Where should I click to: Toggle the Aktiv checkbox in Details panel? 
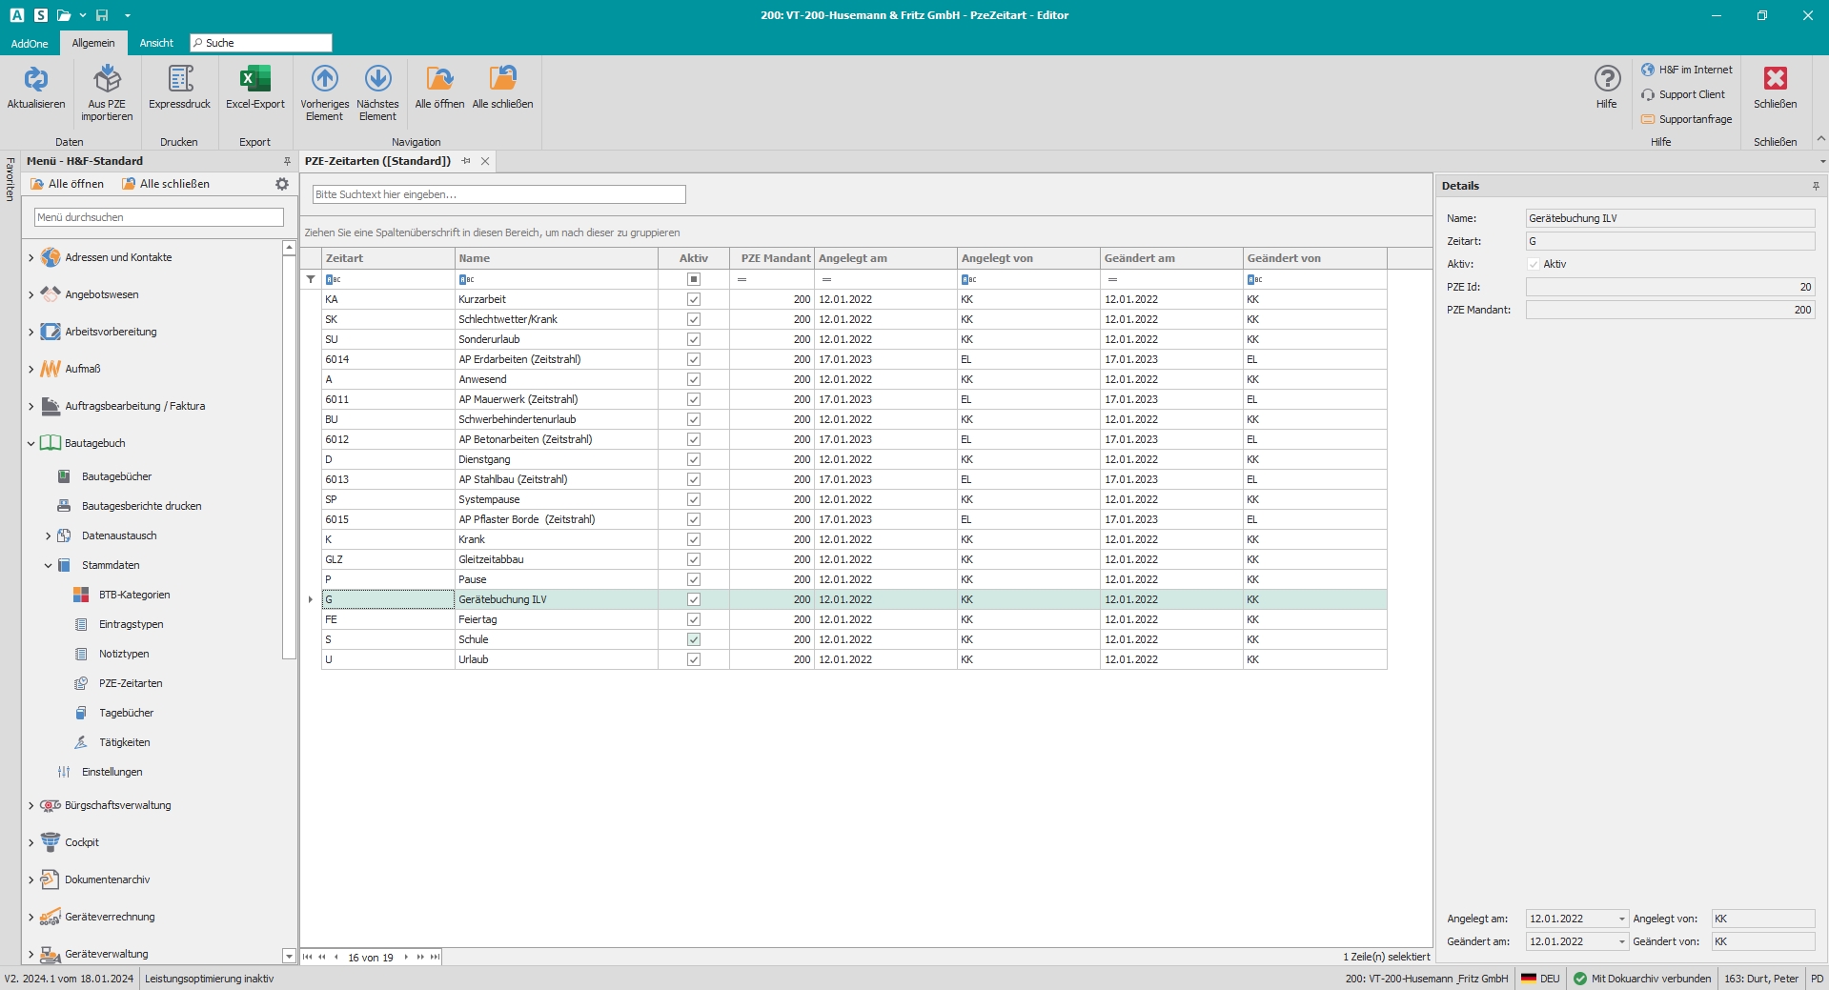[1534, 264]
